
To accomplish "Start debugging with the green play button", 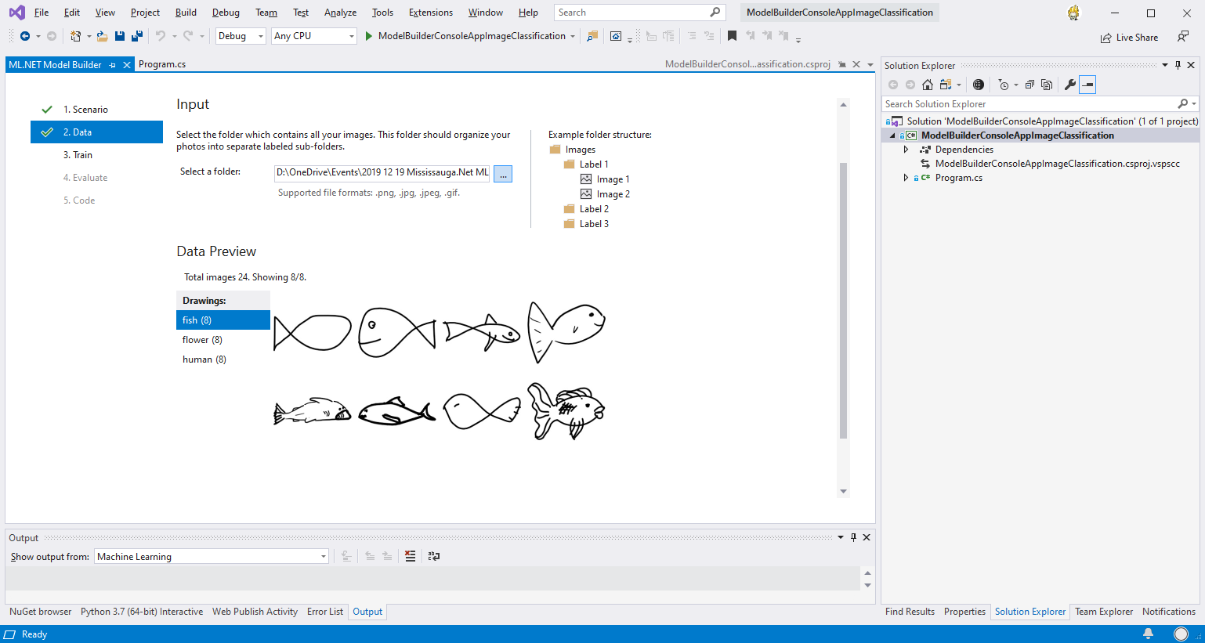I will [x=369, y=36].
